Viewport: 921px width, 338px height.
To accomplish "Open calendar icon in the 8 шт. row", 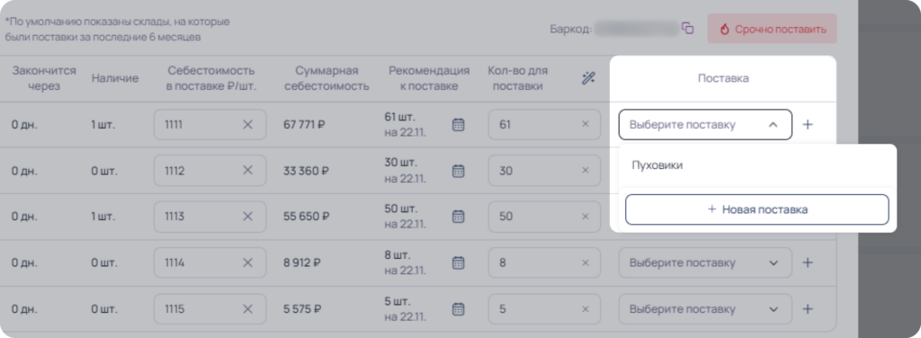I will 458,262.
